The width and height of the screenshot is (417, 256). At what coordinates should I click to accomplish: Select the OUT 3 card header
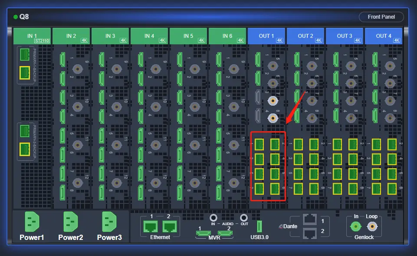pos(345,36)
